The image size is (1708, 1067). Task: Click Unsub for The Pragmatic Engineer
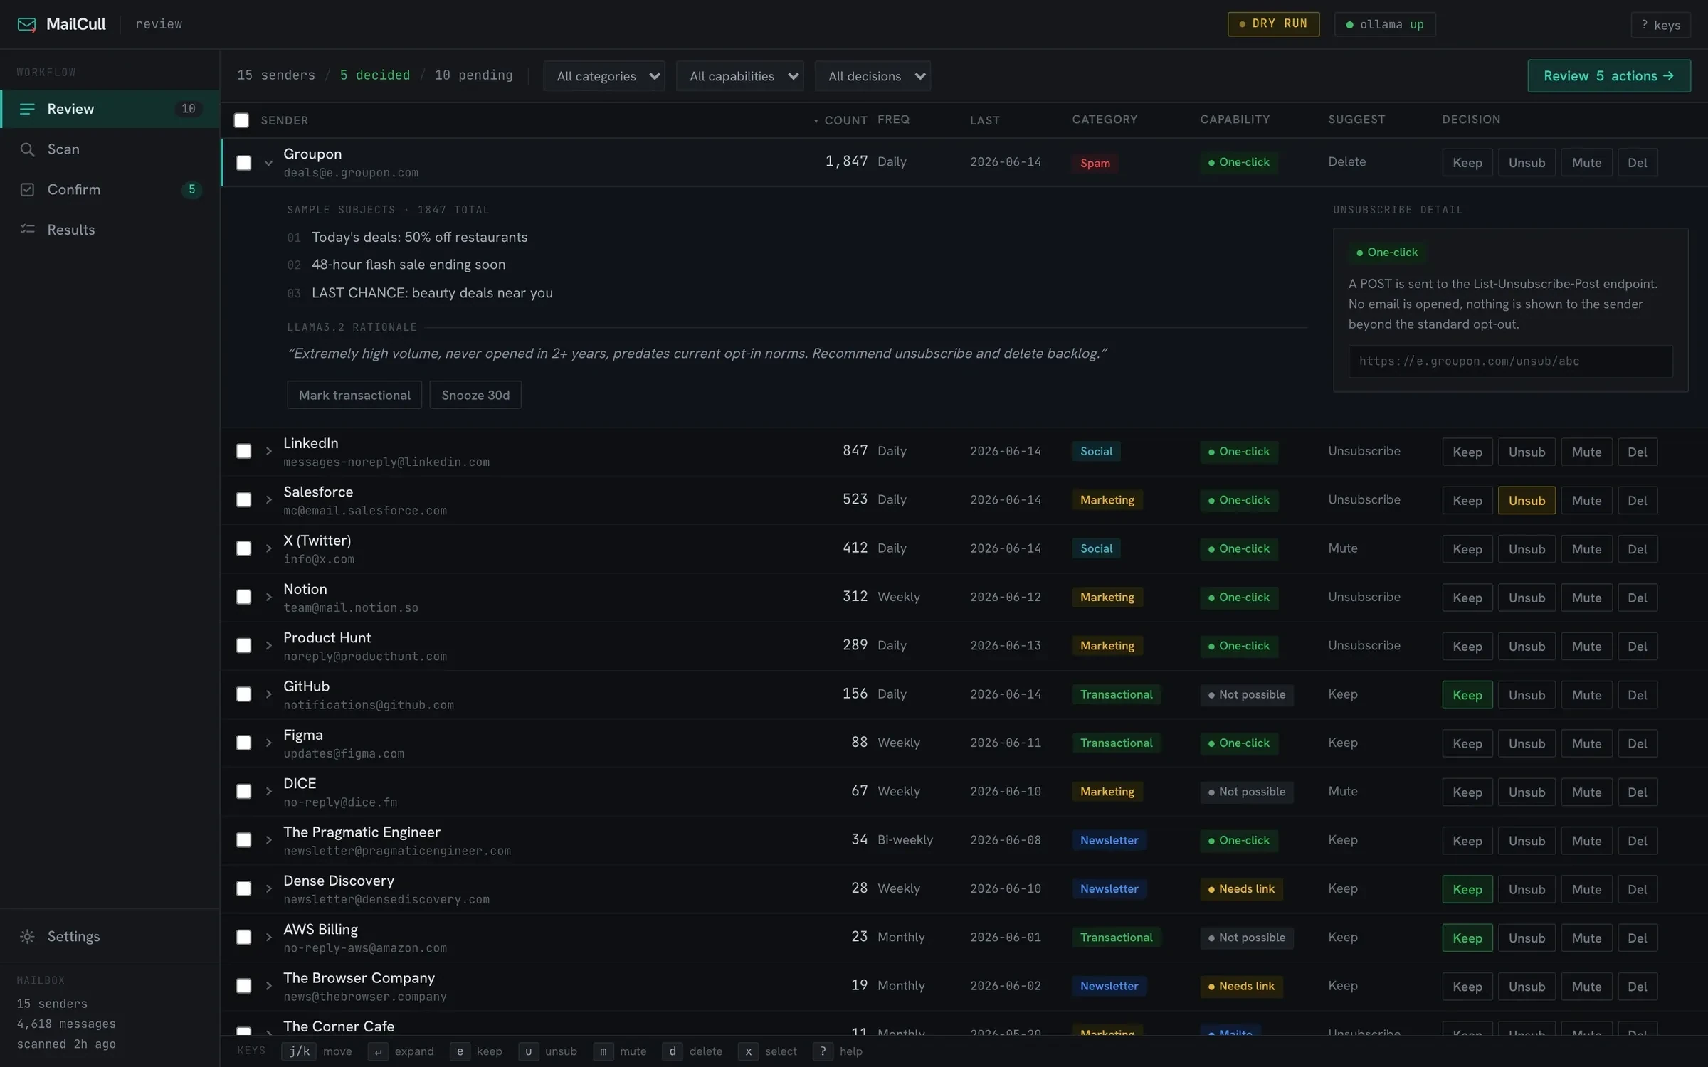coord(1527,841)
